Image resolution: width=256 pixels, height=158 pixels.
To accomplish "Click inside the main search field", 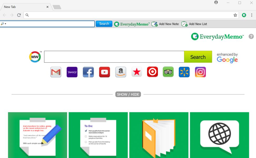I will point(113,57).
